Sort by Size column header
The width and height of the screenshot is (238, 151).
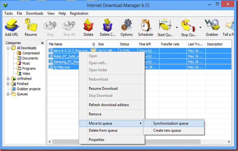click(x=108, y=44)
